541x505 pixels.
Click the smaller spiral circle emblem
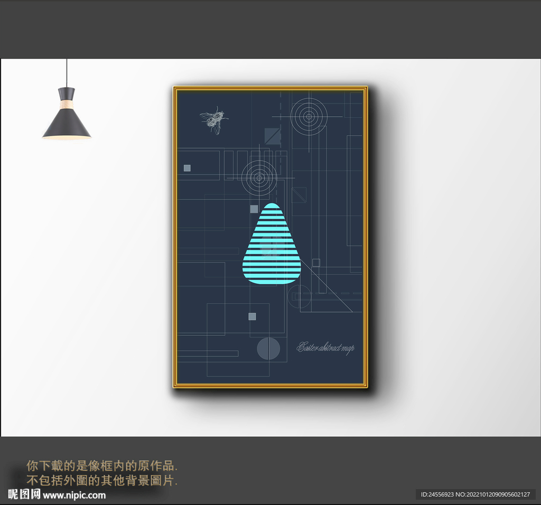click(258, 178)
